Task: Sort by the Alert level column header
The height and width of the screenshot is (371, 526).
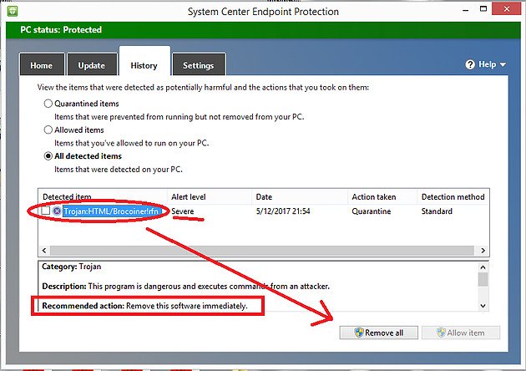Action: (x=210, y=196)
